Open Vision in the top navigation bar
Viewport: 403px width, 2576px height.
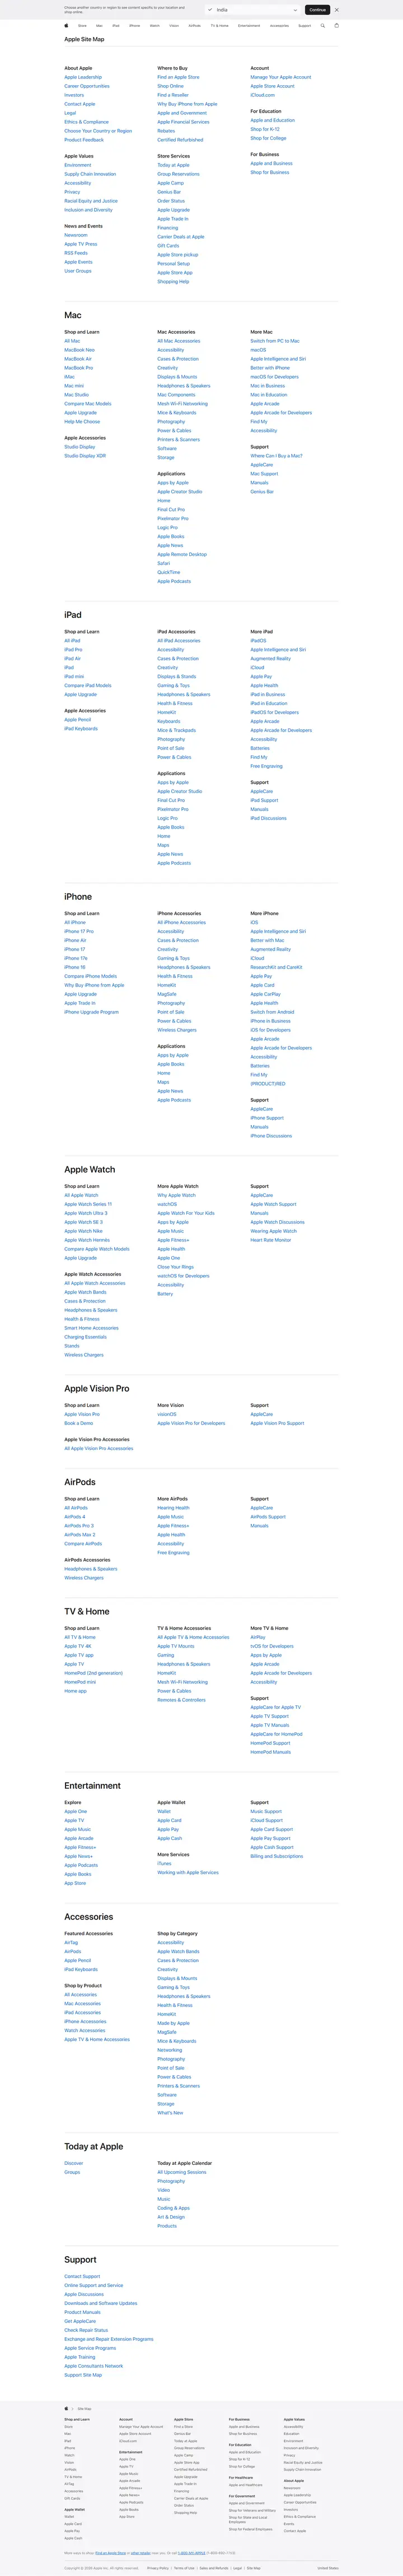pyautogui.click(x=174, y=26)
